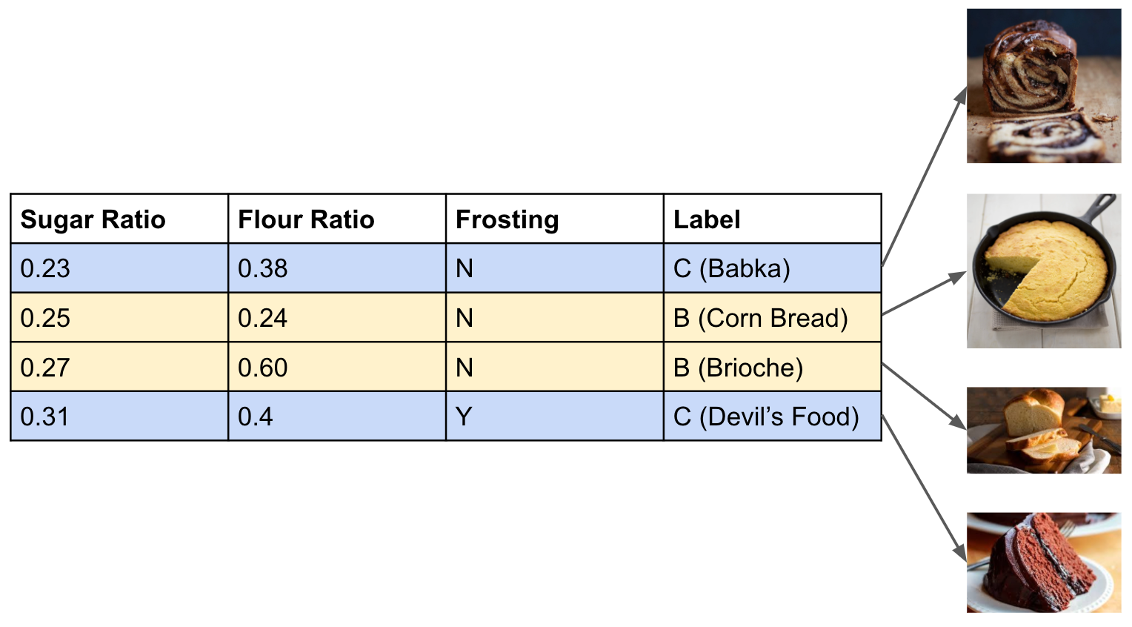Click the sugar ratio value 0.31

pyautogui.click(x=119, y=417)
